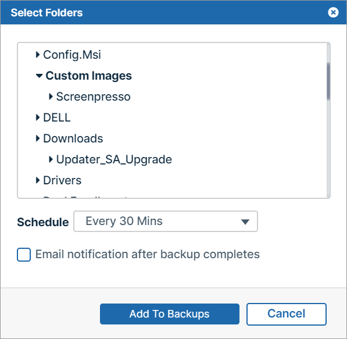The width and height of the screenshot is (347, 339).
Task: Select the Custom Images folder
Action: (x=88, y=76)
